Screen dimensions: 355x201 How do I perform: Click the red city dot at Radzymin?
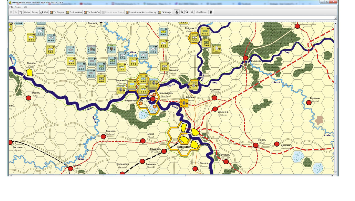(x=214, y=98)
